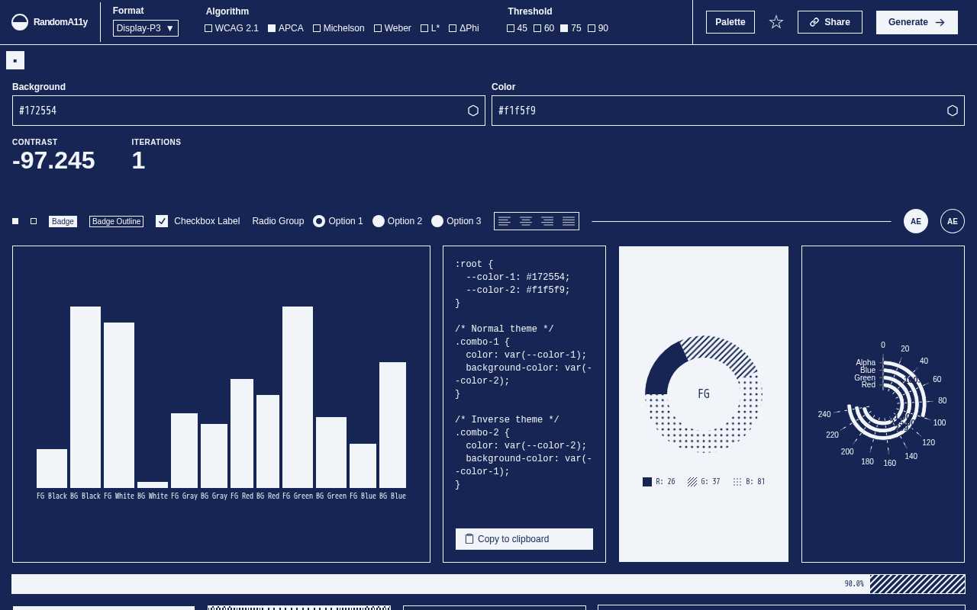The image size is (977, 610).
Task: Select the justify text icon
Action: click(x=569, y=221)
